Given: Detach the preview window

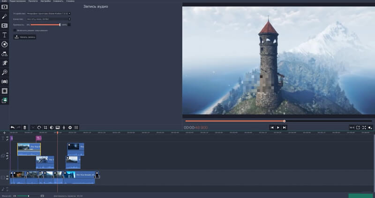Looking at the screenshot, I should point(358,127).
